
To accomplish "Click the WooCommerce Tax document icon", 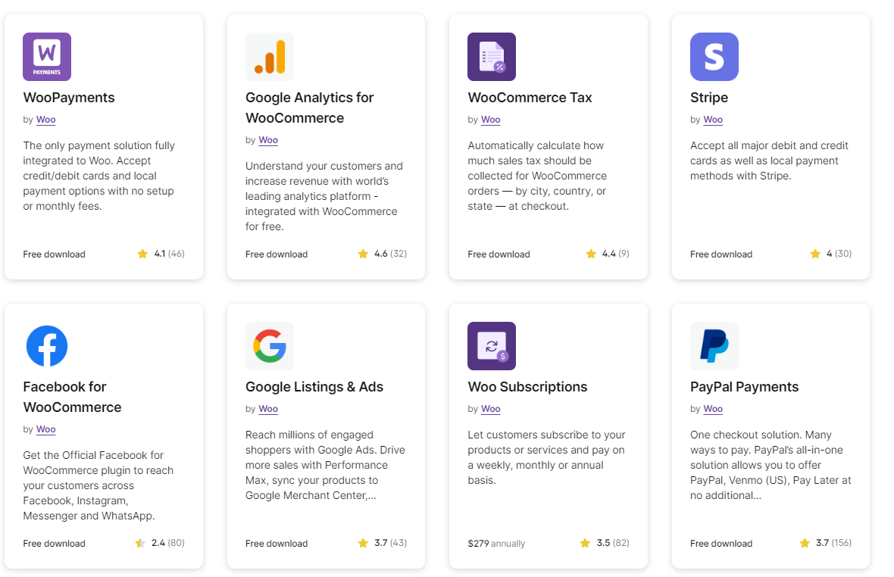I will point(492,56).
